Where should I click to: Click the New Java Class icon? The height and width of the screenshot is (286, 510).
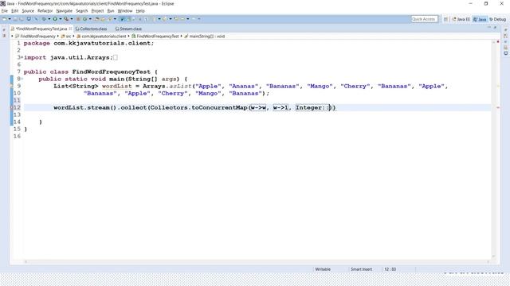(85, 19)
